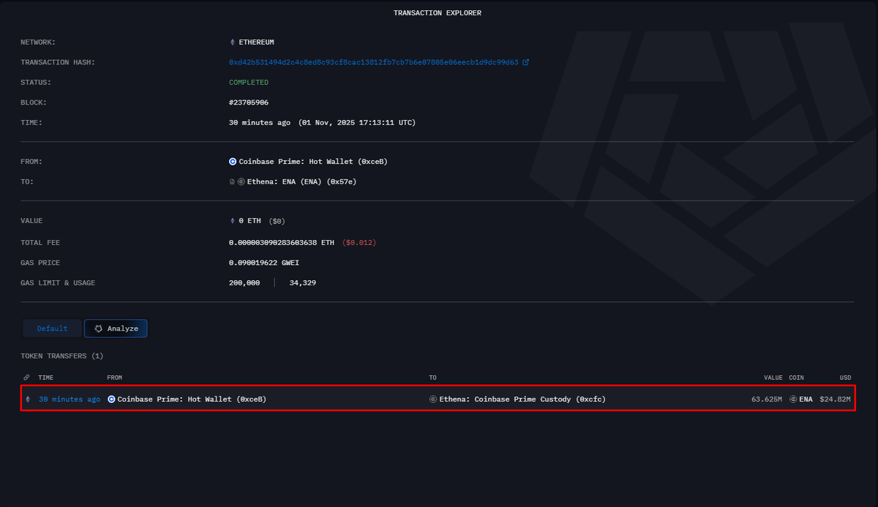Click the TRANSACTION EXPLORER title

tap(438, 12)
